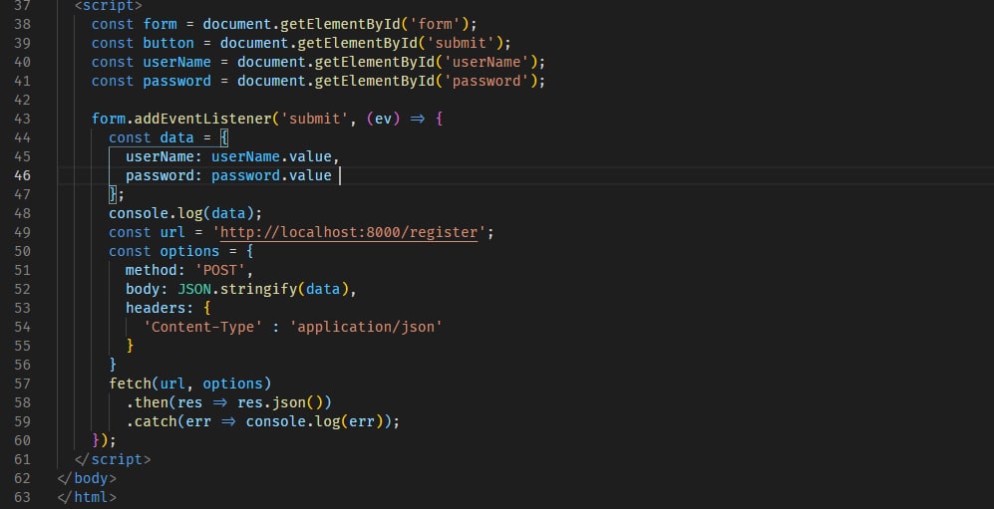Click the button variable name on line 39

click(x=167, y=43)
